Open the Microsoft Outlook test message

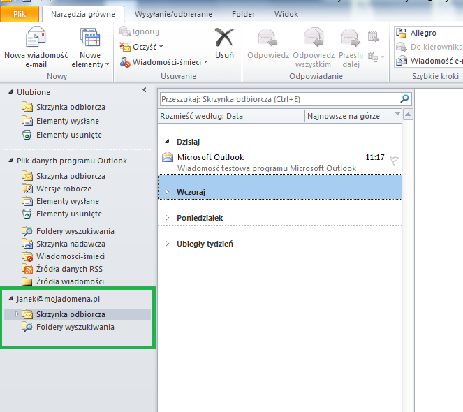(x=280, y=163)
